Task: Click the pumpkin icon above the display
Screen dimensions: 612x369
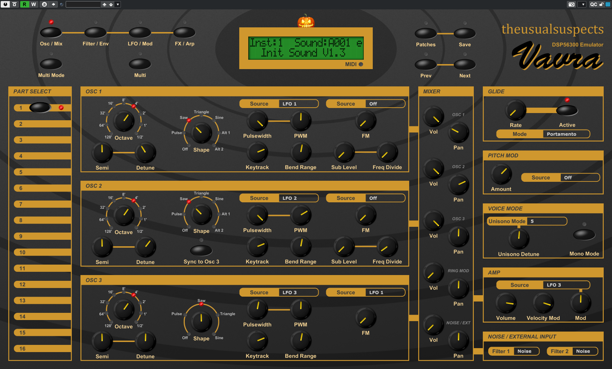Action: [x=306, y=21]
